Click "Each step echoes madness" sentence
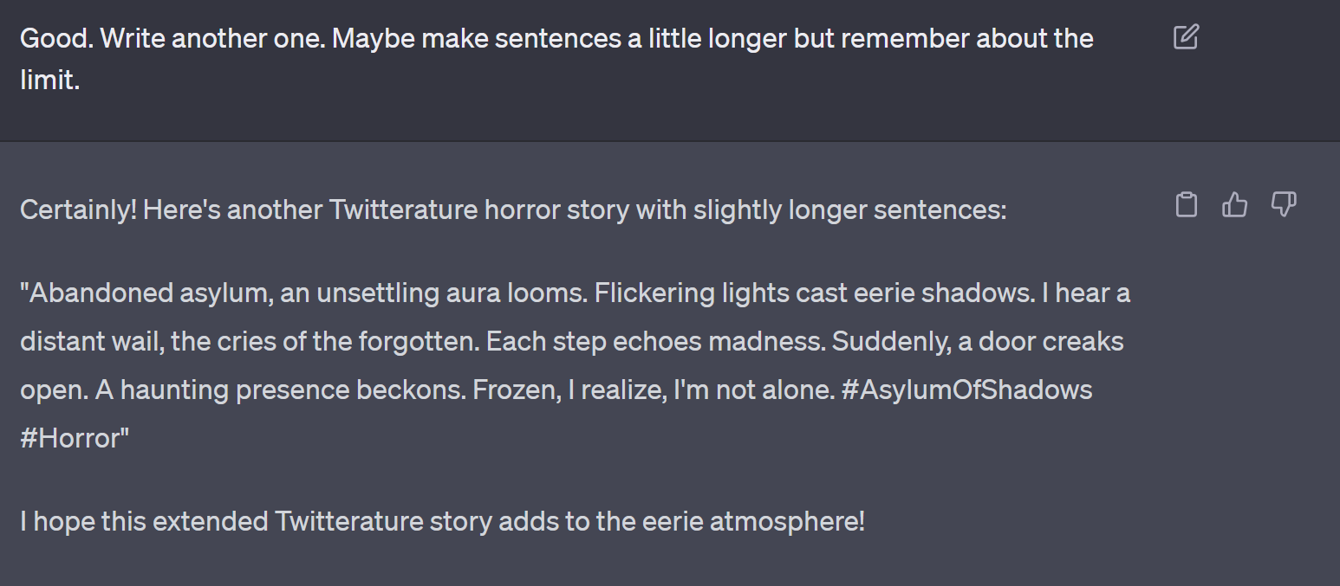1340x586 pixels. tap(654, 342)
